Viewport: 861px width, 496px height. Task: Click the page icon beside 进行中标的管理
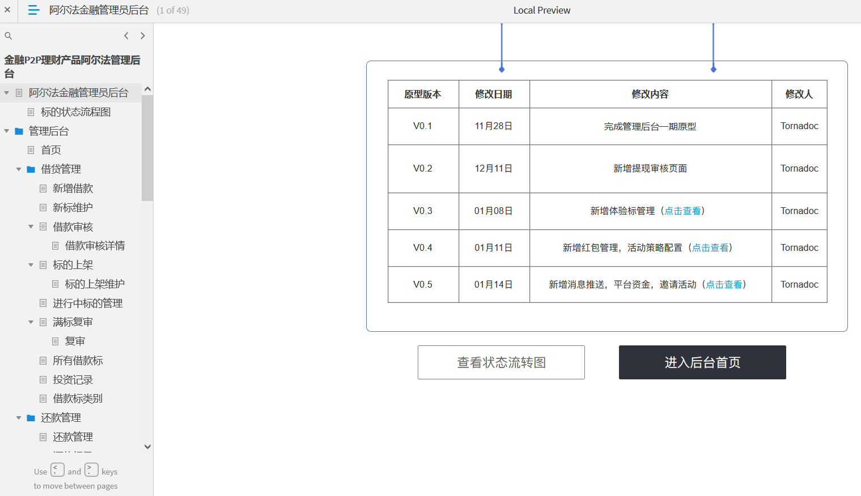[43, 303]
